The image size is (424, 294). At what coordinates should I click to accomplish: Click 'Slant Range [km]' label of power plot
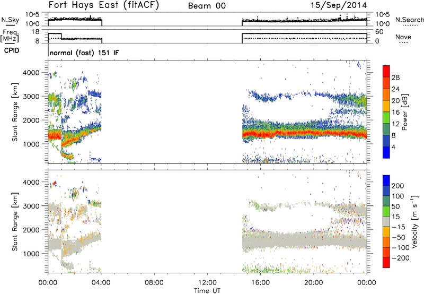pyautogui.click(x=15, y=112)
